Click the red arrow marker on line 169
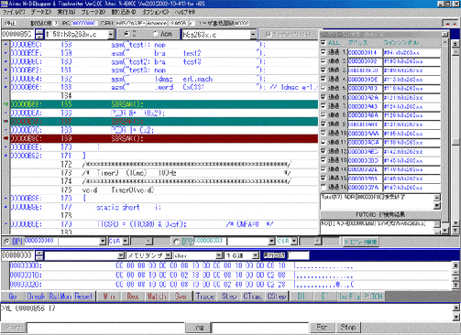Screen dimensions: 461x335 (x=5, y=138)
